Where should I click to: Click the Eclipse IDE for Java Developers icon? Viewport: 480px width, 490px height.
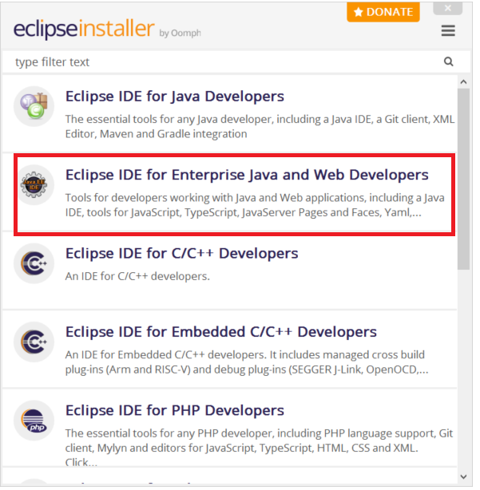click(x=34, y=106)
